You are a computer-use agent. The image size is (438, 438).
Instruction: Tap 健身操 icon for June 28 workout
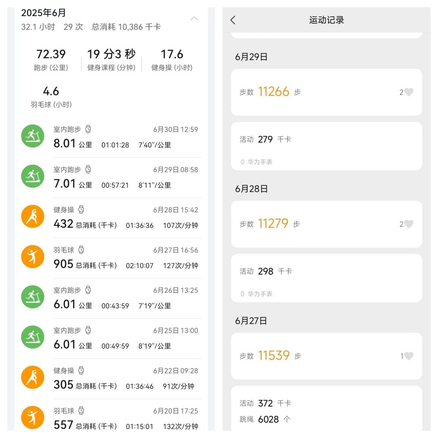point(33,216)
